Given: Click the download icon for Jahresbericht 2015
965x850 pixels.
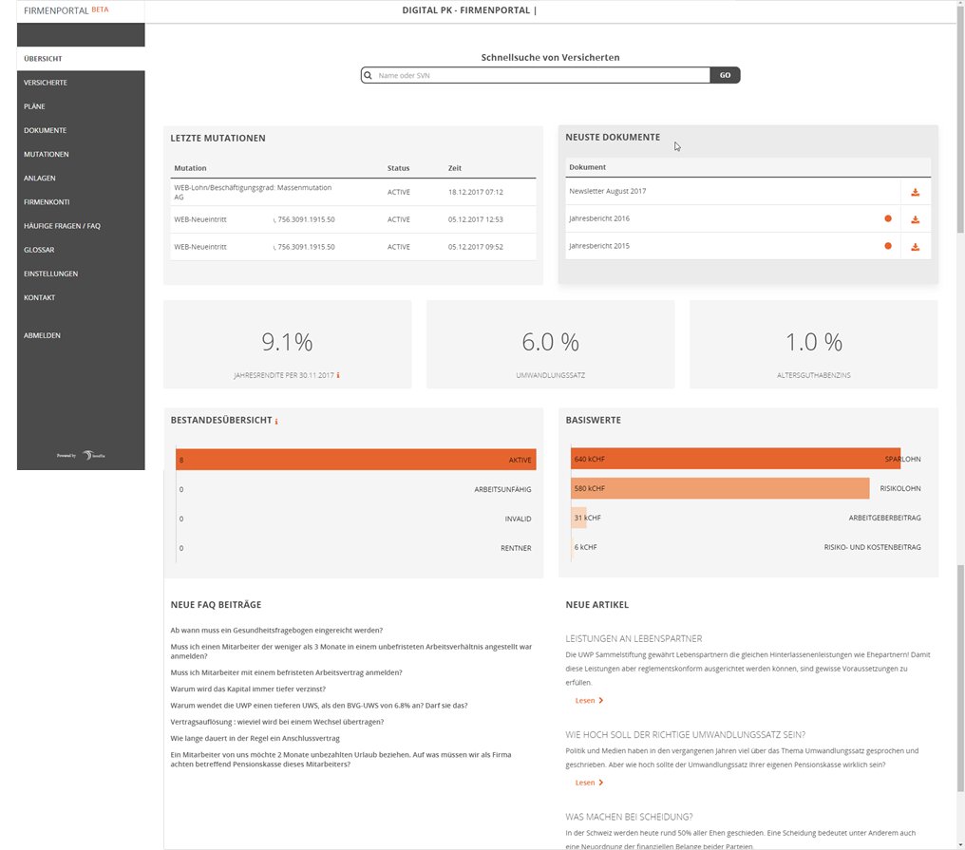Looking at the screenshot, I should click(915, 245).
